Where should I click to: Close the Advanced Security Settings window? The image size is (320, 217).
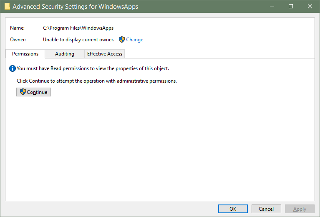(310, 6)
